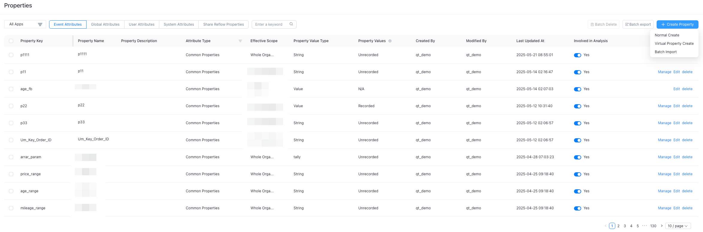Open the Attribute Type column filter icon
Viewport: 703px width, 232px height.
(x=240, y=41)
